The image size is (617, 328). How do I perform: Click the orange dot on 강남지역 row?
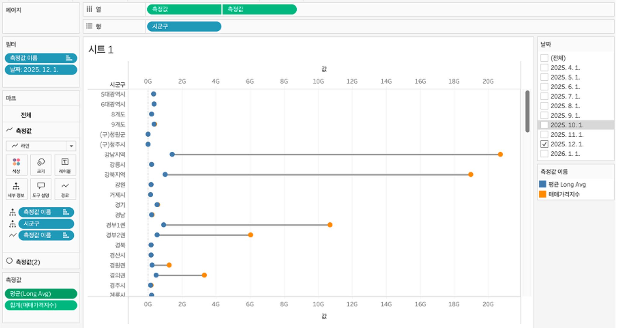[500, 154]
